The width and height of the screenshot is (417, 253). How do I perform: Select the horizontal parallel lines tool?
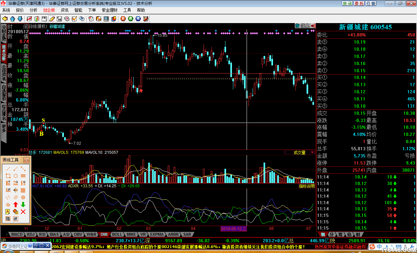[x=23, y=176]
